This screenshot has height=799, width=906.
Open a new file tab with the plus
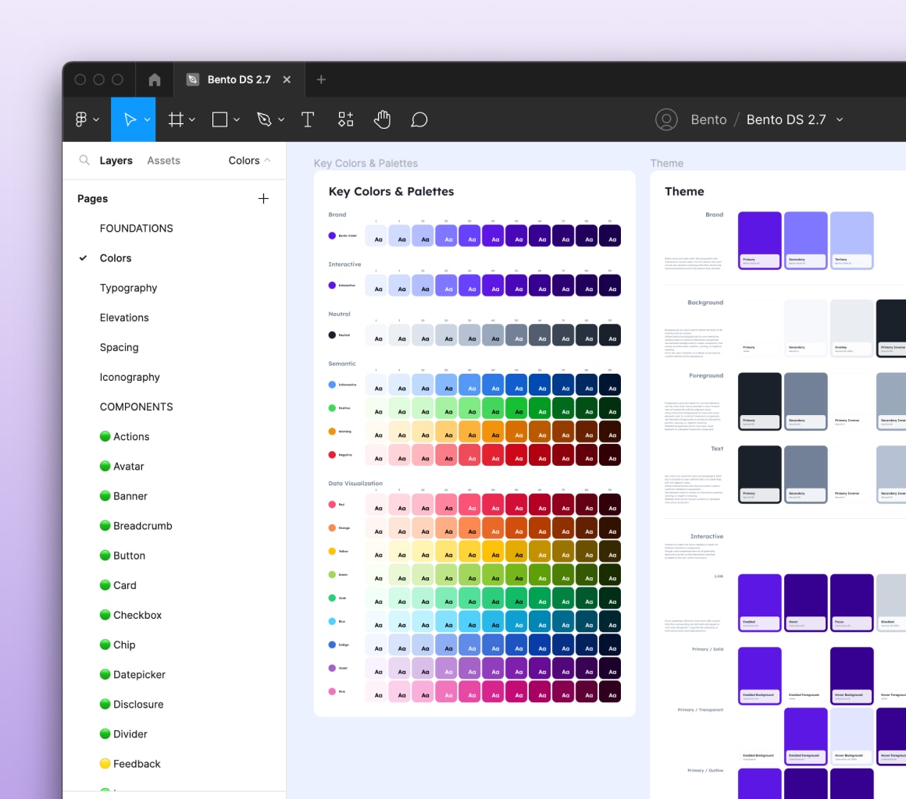(321, 79)
